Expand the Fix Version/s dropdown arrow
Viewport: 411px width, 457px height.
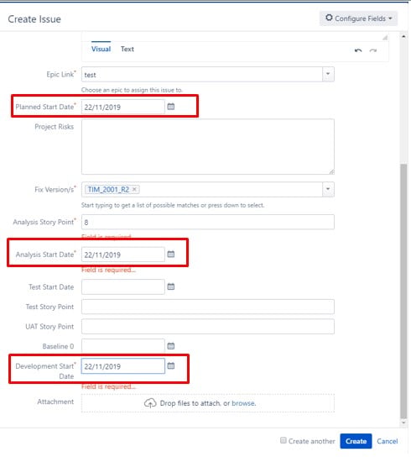tap(328, 189)
